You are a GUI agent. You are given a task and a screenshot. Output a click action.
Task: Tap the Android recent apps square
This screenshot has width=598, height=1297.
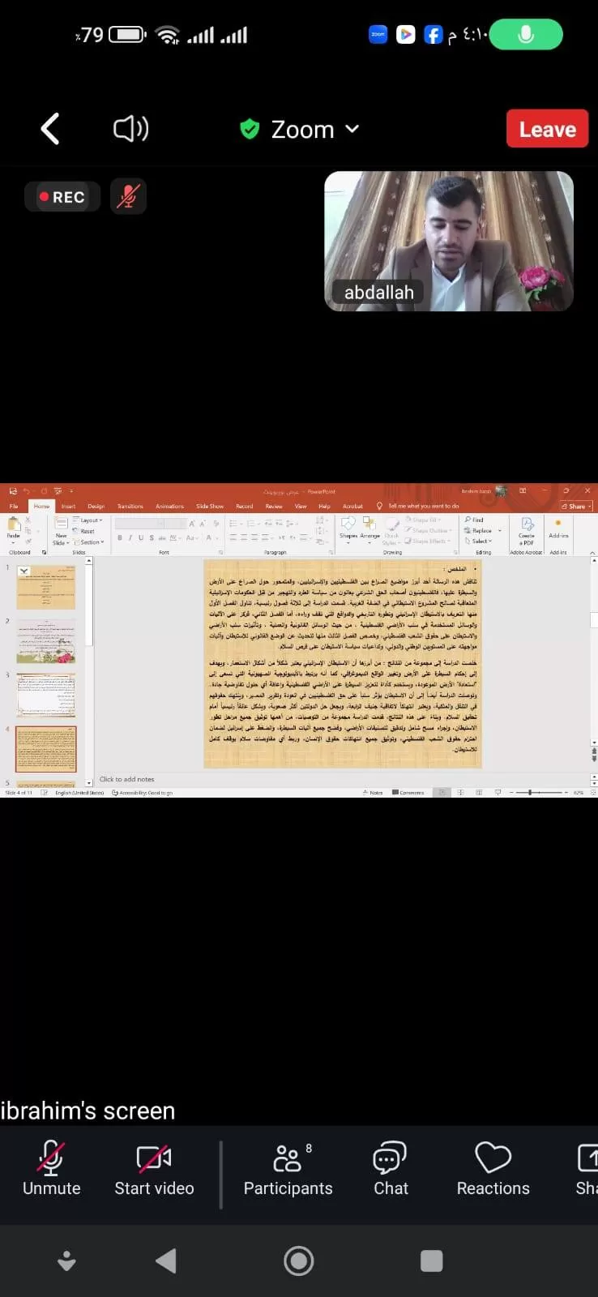coord(431,1261)
